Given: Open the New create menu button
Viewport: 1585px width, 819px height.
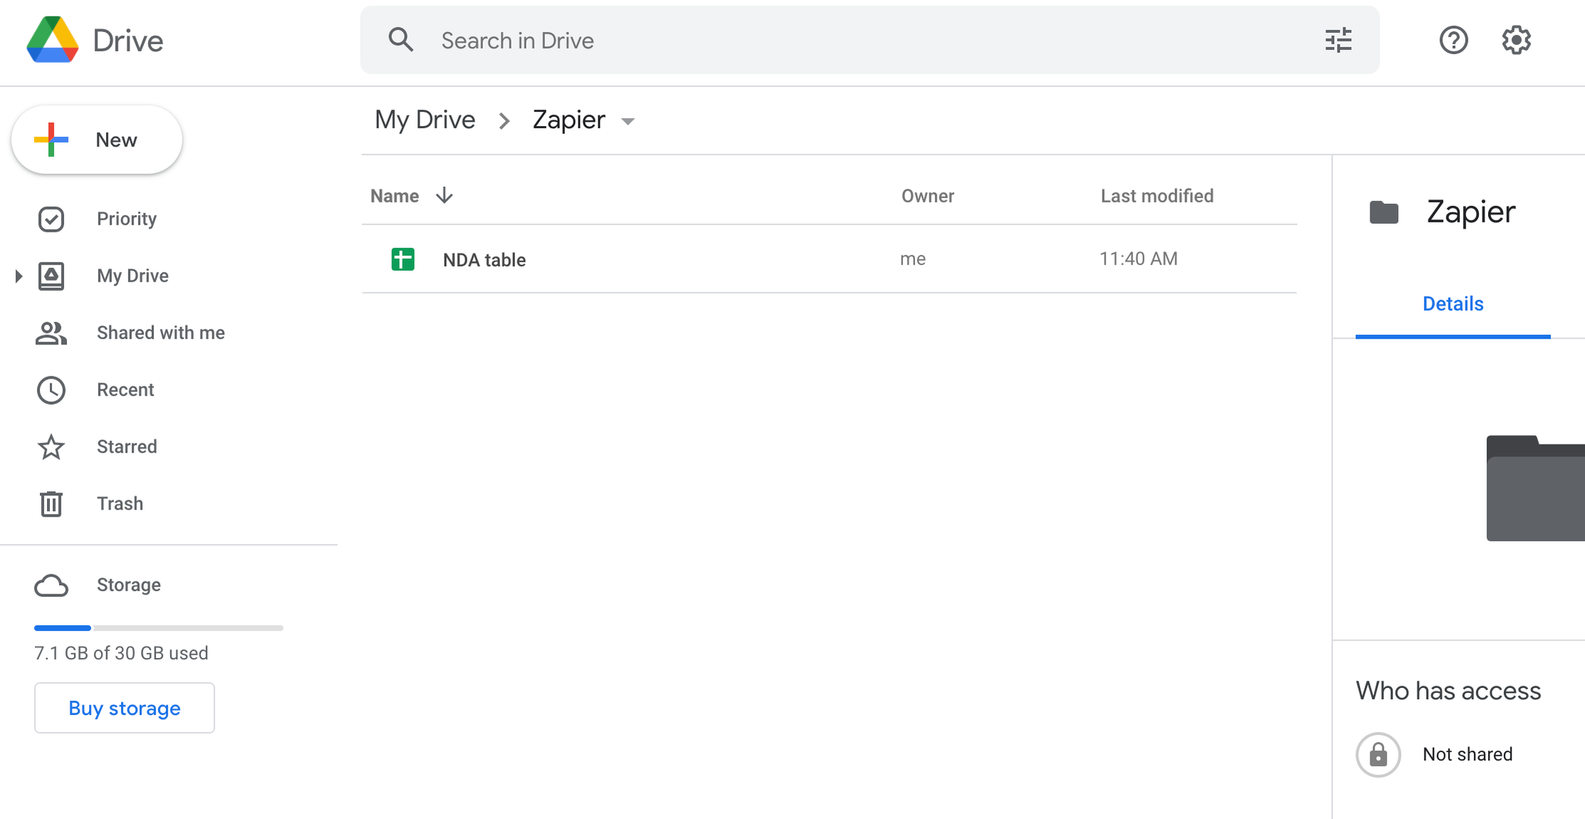Looking at the screenshot, I should (x=97, y=140).
